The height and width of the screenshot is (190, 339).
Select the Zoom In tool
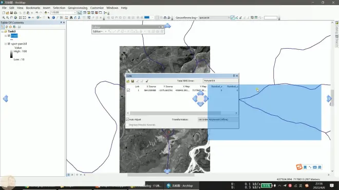[x=4, y=18]
